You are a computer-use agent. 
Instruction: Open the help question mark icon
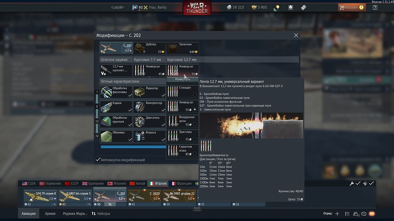click(375, 7)
